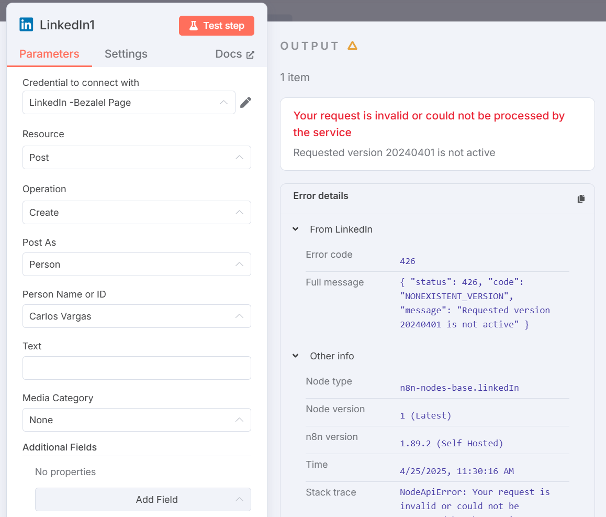Click the full message JSON text

point(475,303)
